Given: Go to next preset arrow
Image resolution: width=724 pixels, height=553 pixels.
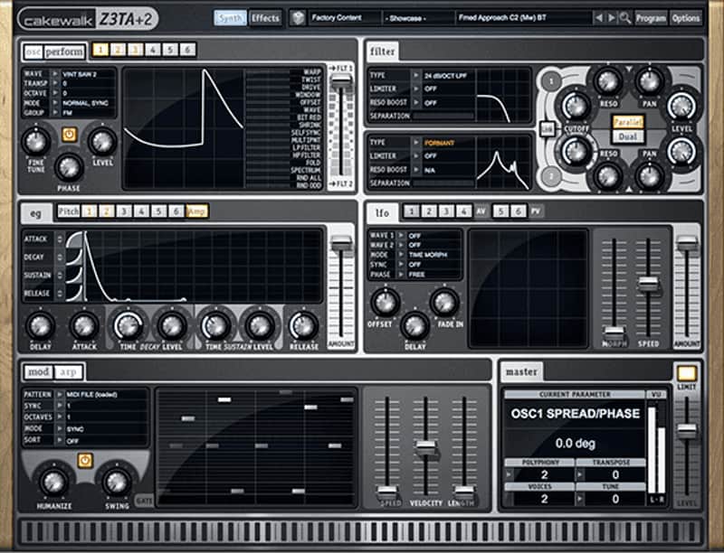Looking at the screenshot, I should click(x=612, y=18).
